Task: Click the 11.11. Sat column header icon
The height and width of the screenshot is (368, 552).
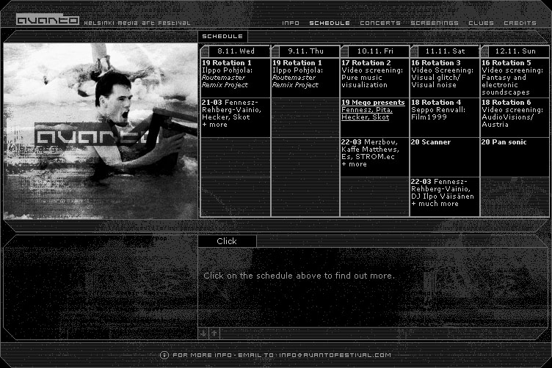Action: point(414,51)
